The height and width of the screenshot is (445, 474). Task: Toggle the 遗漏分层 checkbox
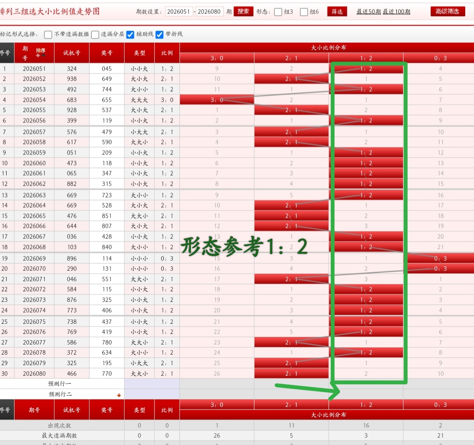pos(95,35)
